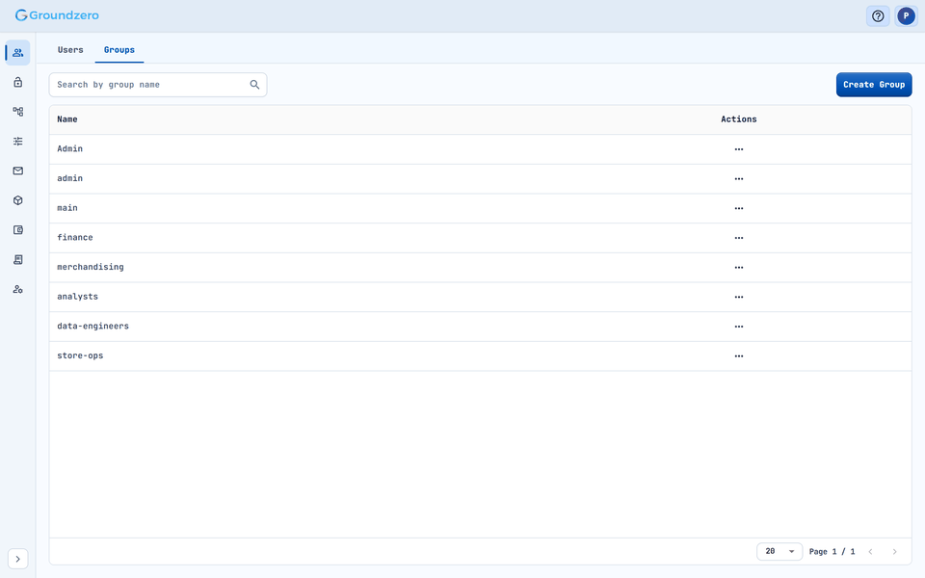Open the lock security sidebar icon
Viewport: 925px width, 578px height.
pos(17,82)
